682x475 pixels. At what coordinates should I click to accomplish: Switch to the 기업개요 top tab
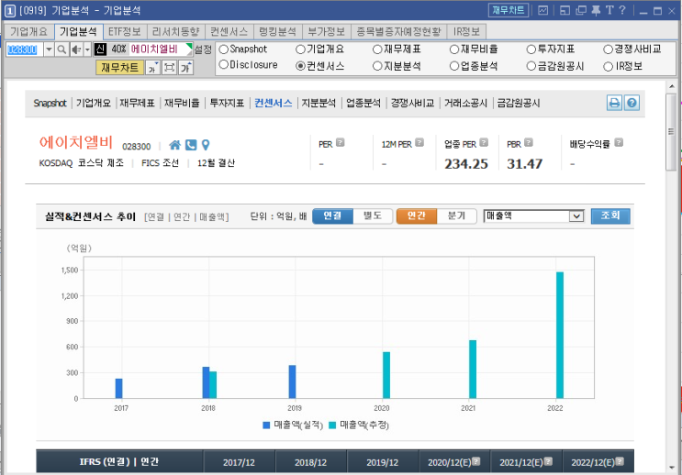point(28,32)
